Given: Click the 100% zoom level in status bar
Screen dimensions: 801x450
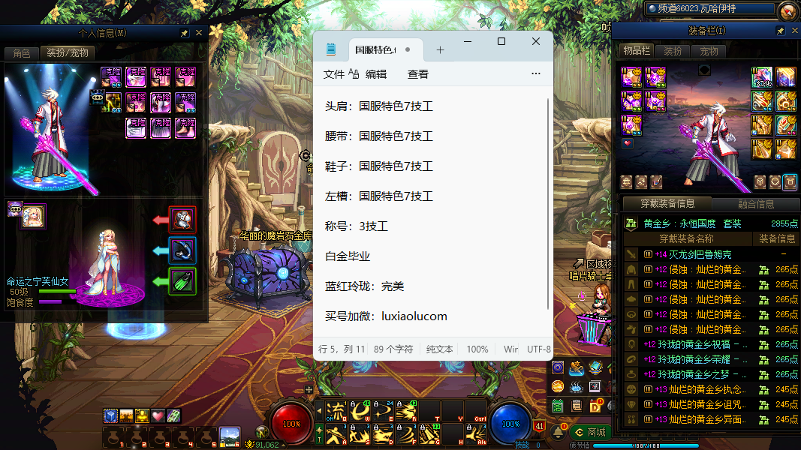Looking at the screenshot, I should [477, 349].
